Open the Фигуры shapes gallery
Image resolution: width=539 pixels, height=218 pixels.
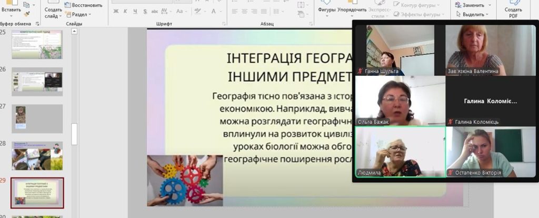[x=326, y=9]
